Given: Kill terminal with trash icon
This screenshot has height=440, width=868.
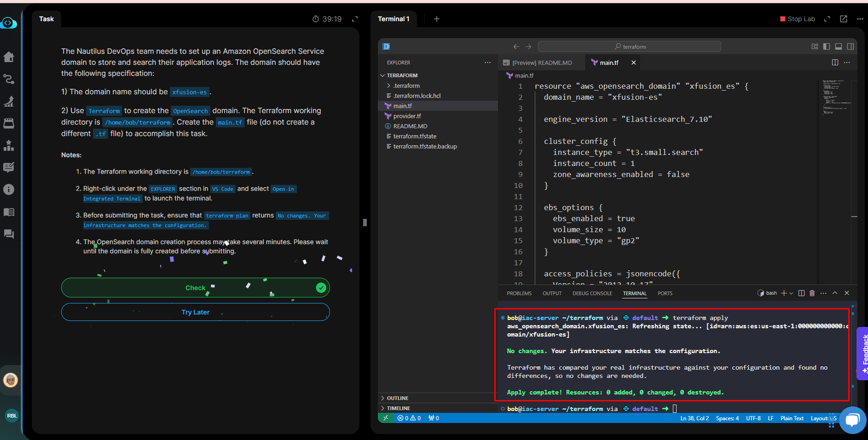Looking at the screenshot, I should pyautogui.click(x=812, y=293).
